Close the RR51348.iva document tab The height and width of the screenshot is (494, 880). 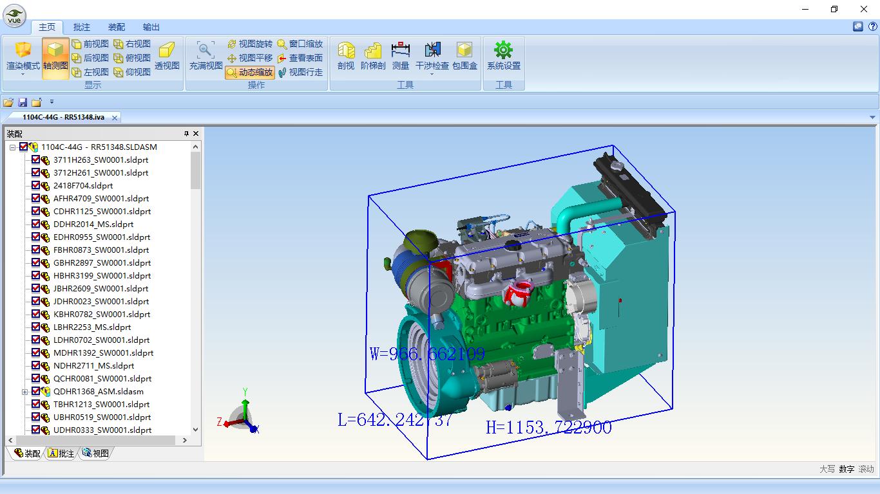115,118
